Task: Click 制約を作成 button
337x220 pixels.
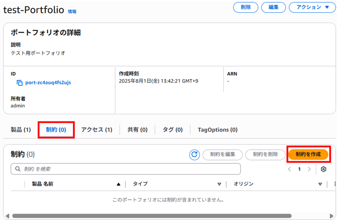Action: click(308, 154)
